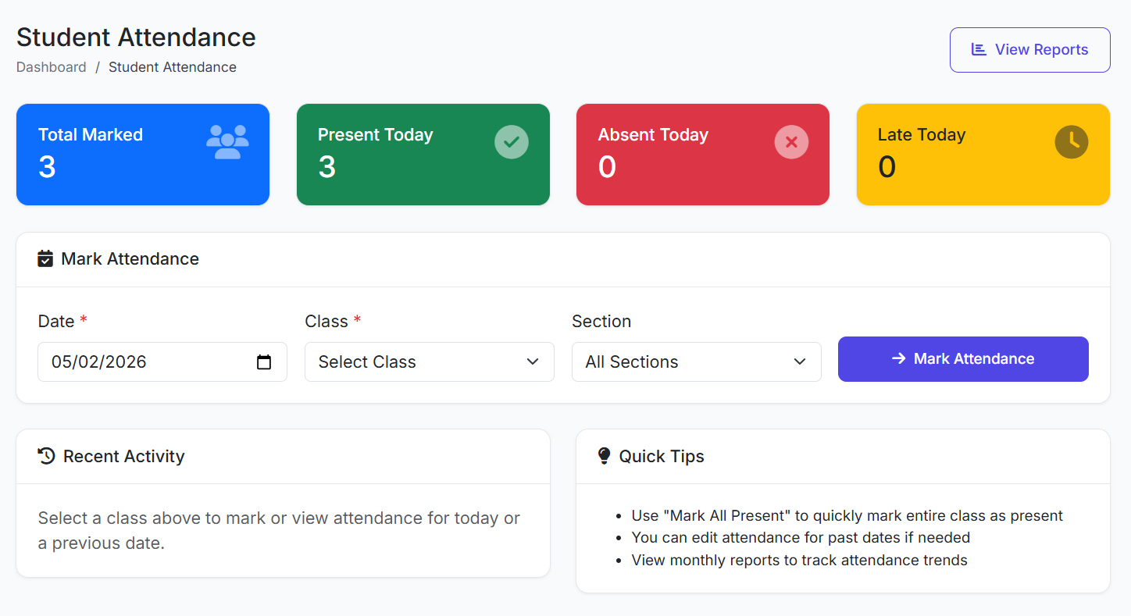Open the date picker calendar icon

pos(264,362)
